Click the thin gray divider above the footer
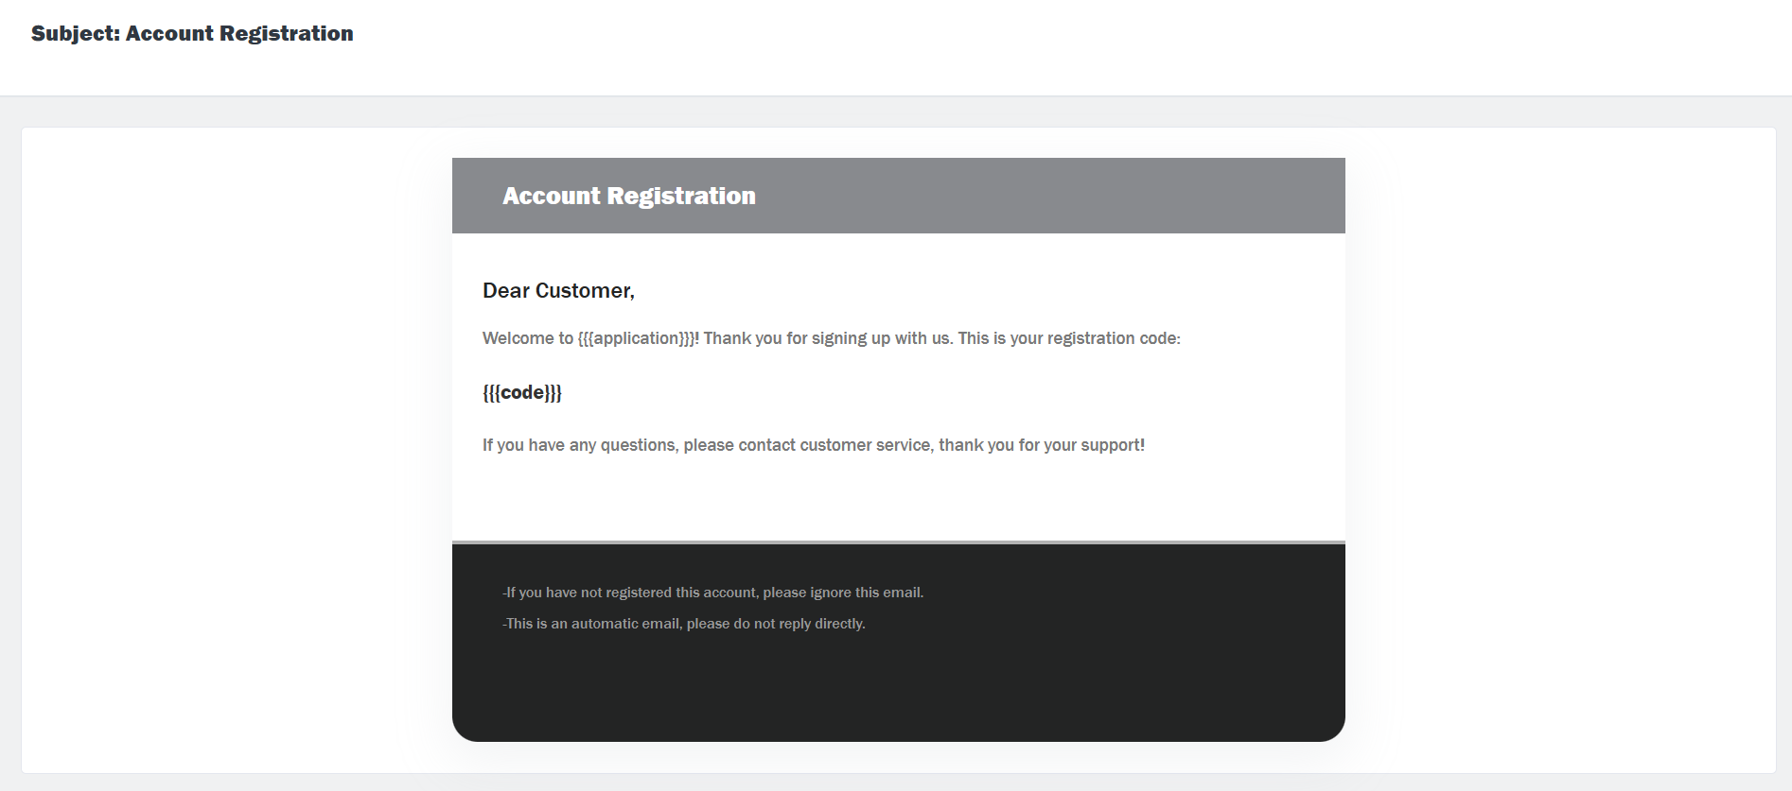Image resolution: width=1792 pixels, height=791 pixels. tap(899, 542)
